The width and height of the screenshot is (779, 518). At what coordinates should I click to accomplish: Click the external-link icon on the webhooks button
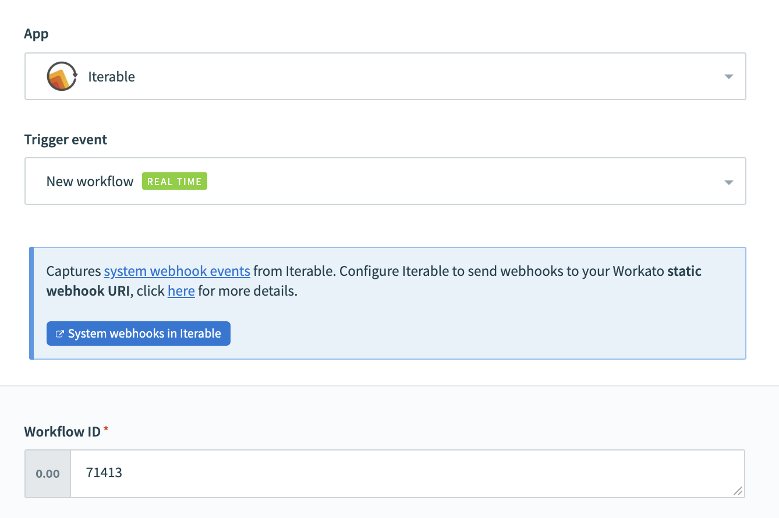coord(59,333)
